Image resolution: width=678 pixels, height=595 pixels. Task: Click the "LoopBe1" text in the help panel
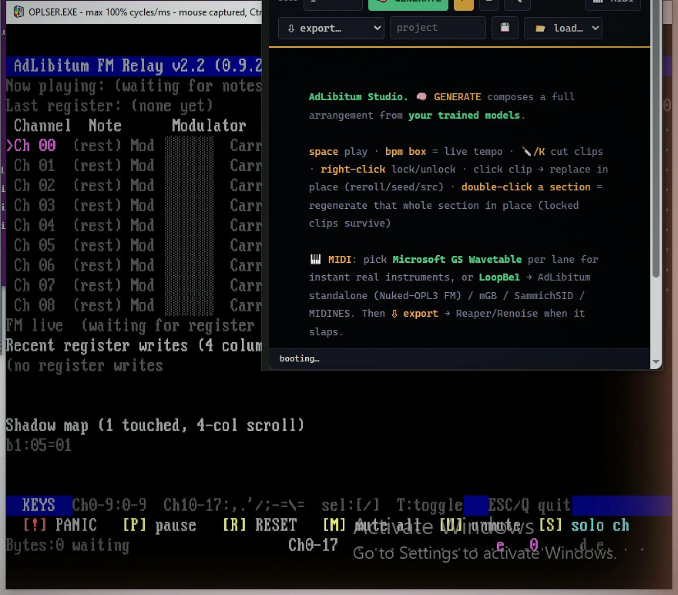point(499,277)
